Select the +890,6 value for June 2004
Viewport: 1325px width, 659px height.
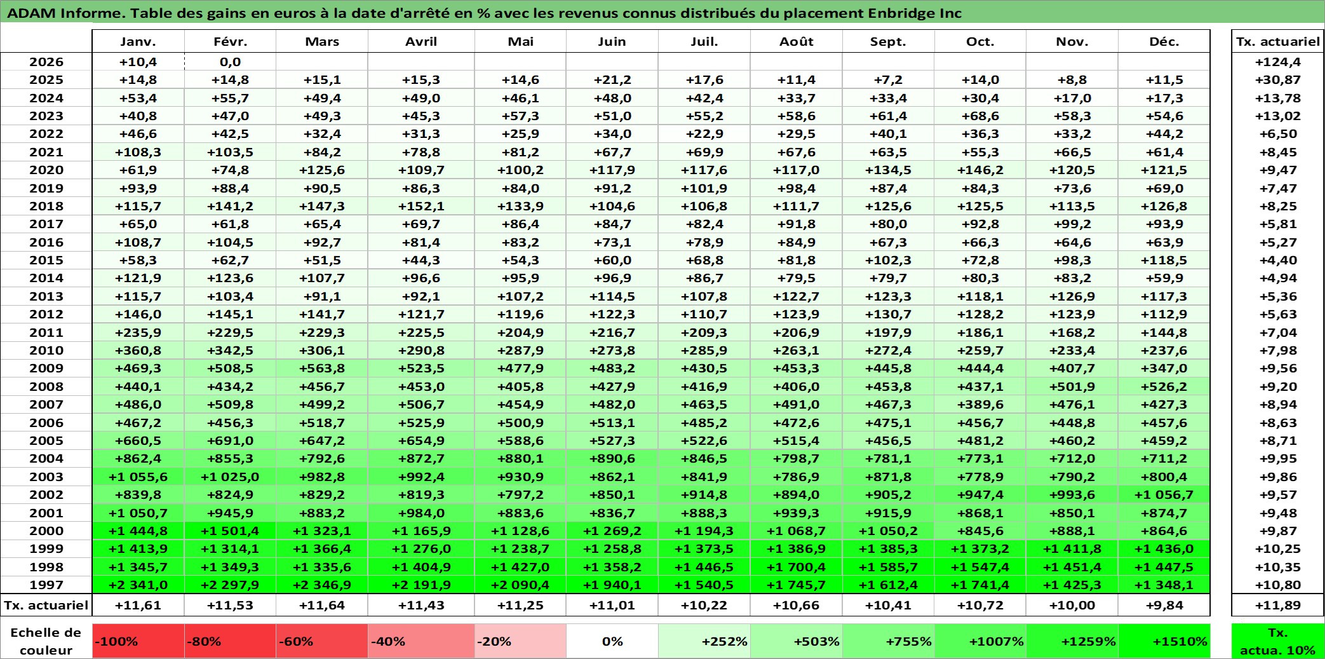tap(612, 458)
